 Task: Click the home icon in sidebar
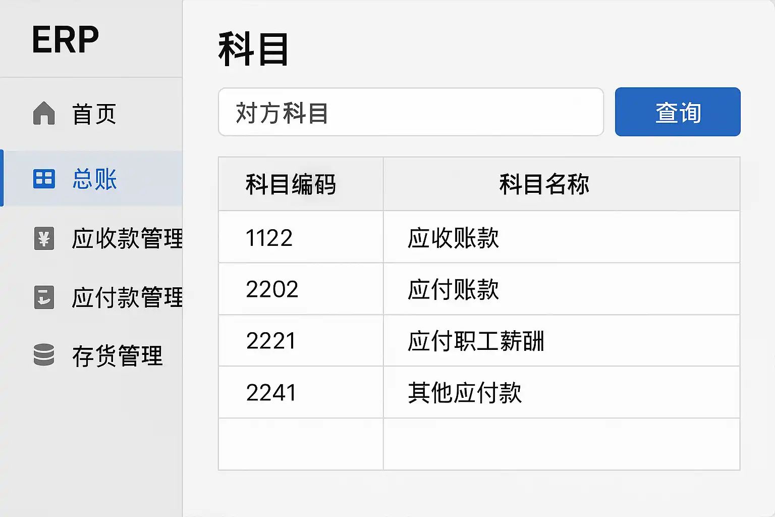click(44, 113)
